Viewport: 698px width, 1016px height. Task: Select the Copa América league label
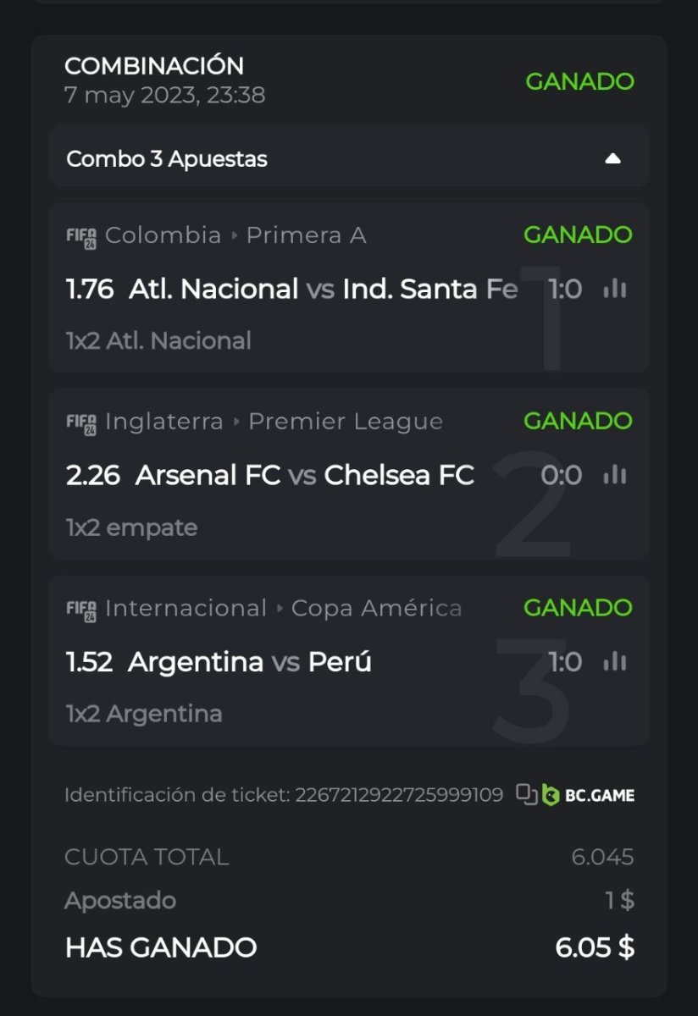point(376,608)
